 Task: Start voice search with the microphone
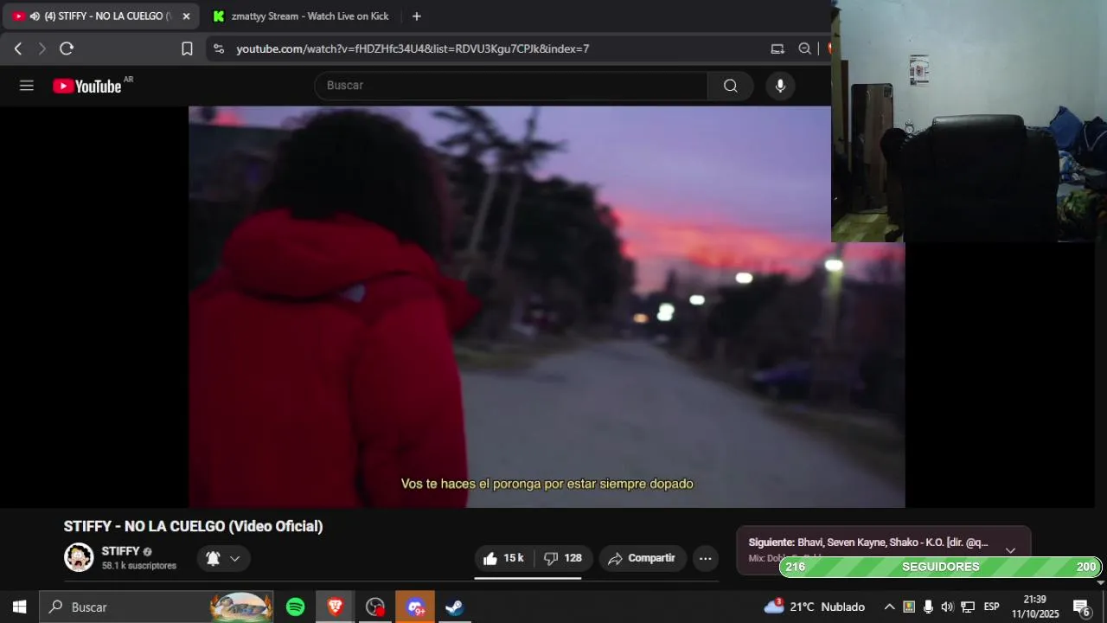[780, 86]
